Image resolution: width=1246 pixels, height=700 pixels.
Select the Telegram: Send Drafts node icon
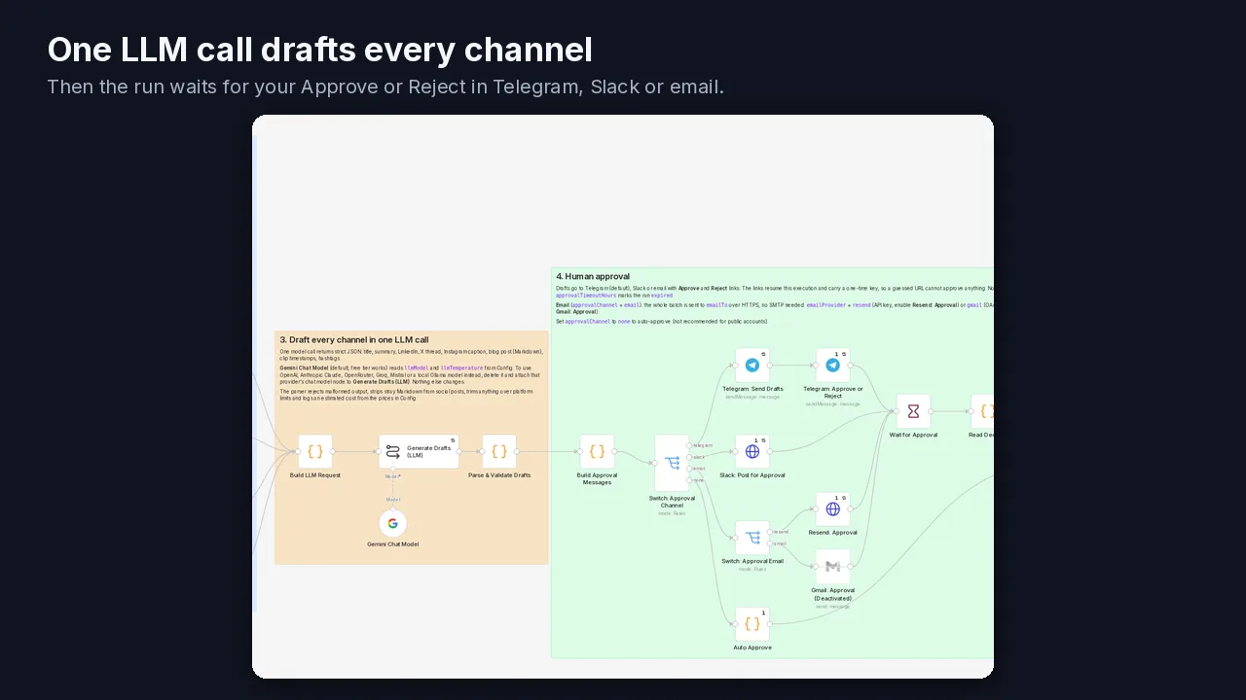(x=752, y=366)
